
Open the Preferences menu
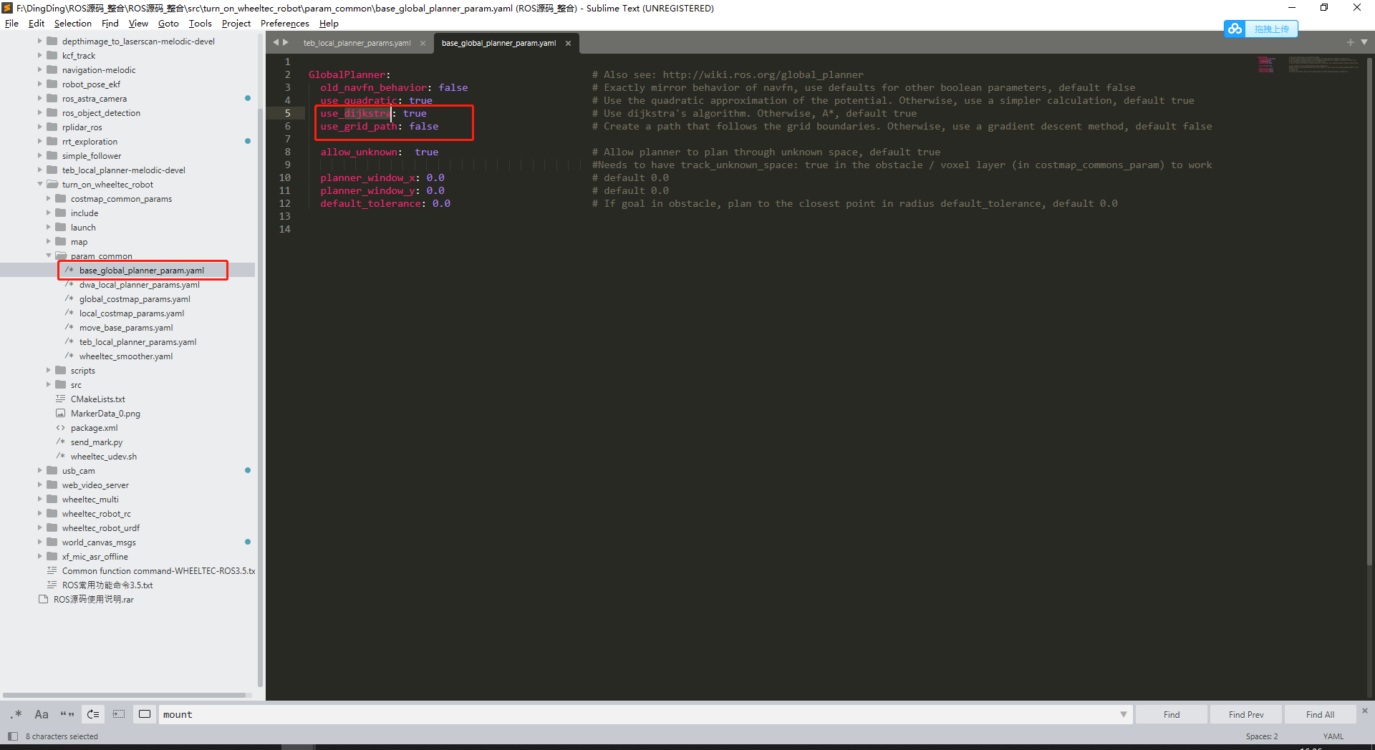tap(285, 24)
